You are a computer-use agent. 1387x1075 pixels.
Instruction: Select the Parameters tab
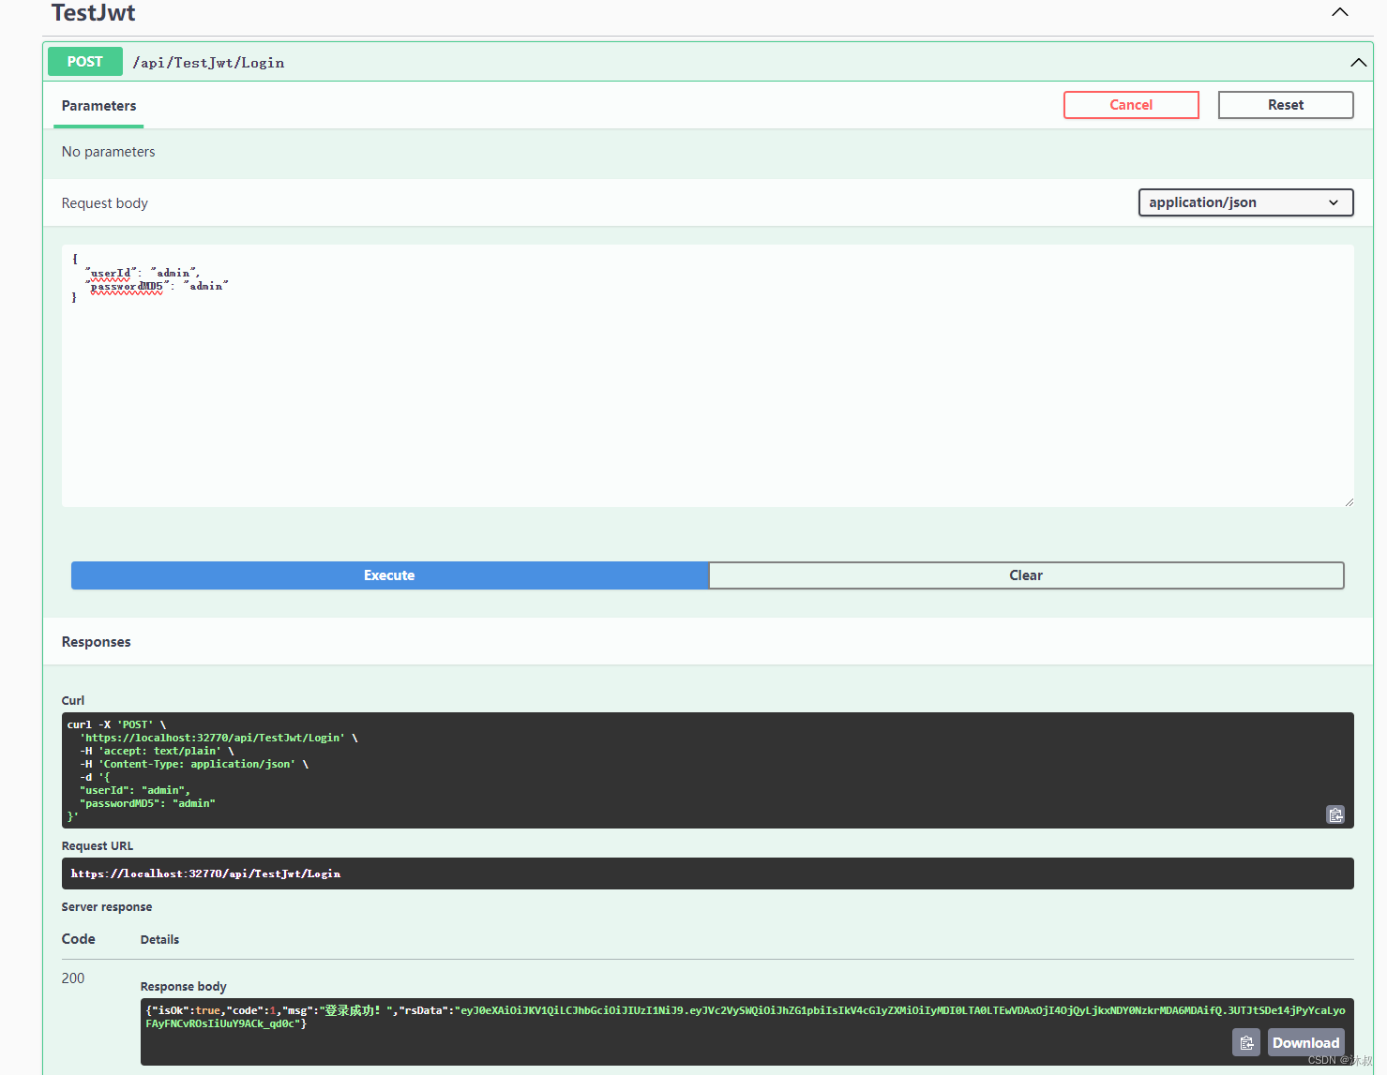coord(98,106)
